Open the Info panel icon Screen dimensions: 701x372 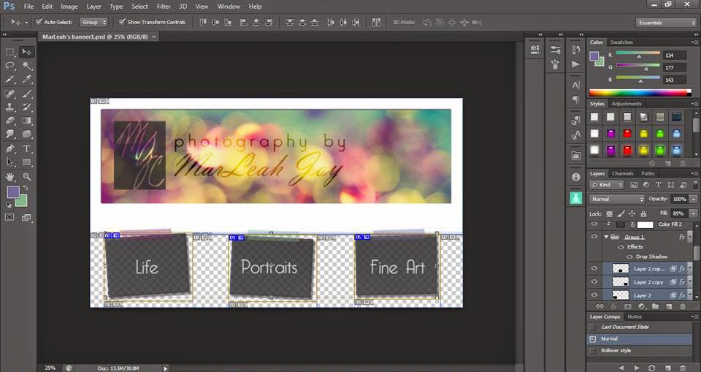(x=576, y=178)
